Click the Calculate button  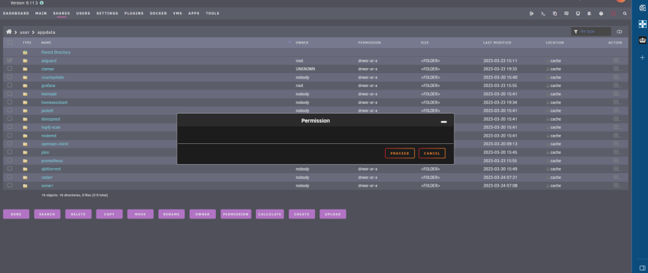tap(270, 214)
